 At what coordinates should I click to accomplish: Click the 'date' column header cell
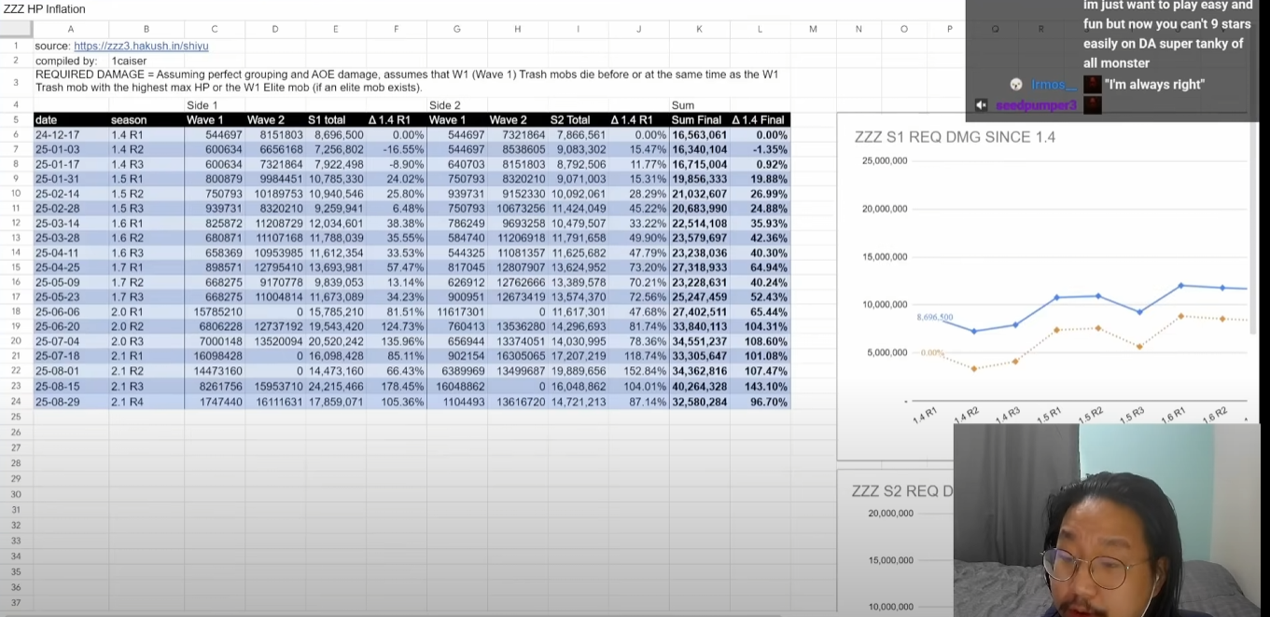click(x=71, y=120)
